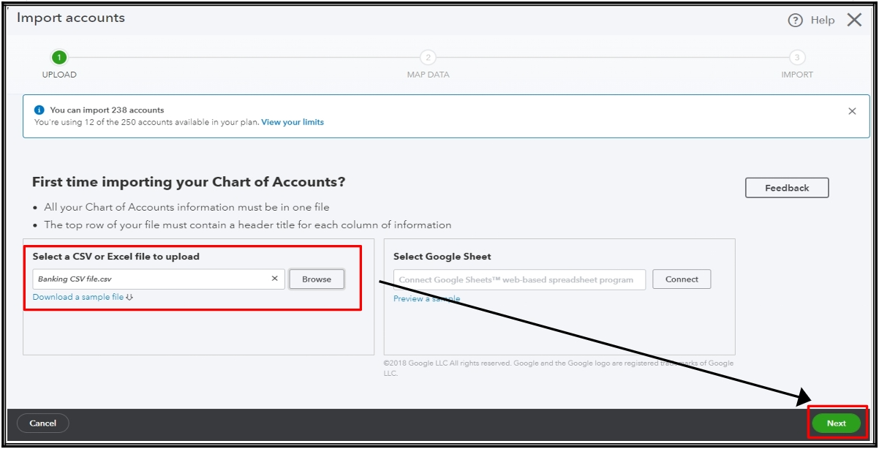Send feedback using the Feedback button
This screenshot has height=449, width=879.
coord(786,187)
